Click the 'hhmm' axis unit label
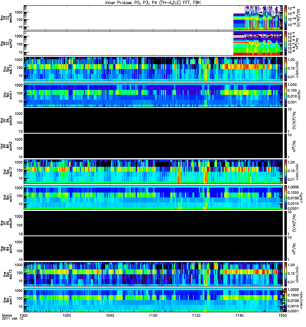Viewport: 306px width, 327px height. [x=7, y=316]
